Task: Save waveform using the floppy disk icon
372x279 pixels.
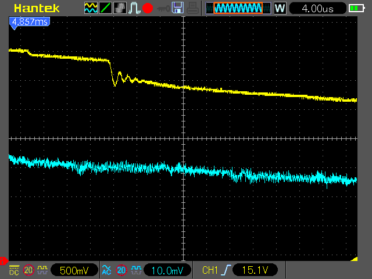Action: click(178, 8)
